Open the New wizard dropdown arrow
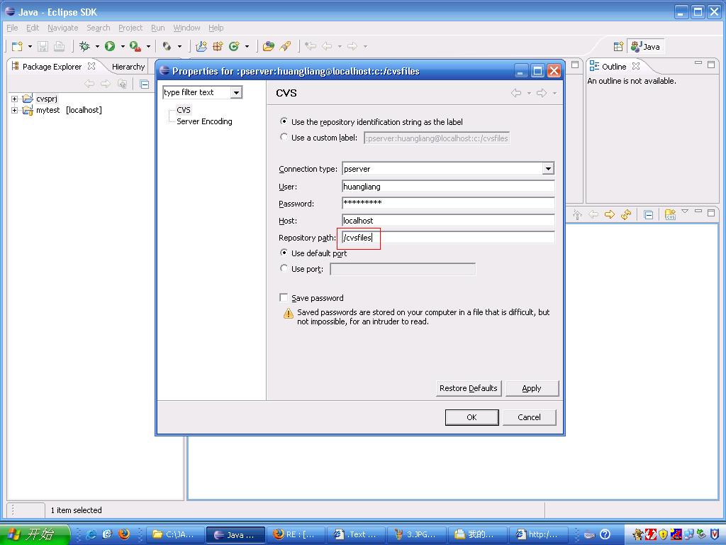Screen dimensions: 726x545 pyautogui.click(x=30, y=46)
